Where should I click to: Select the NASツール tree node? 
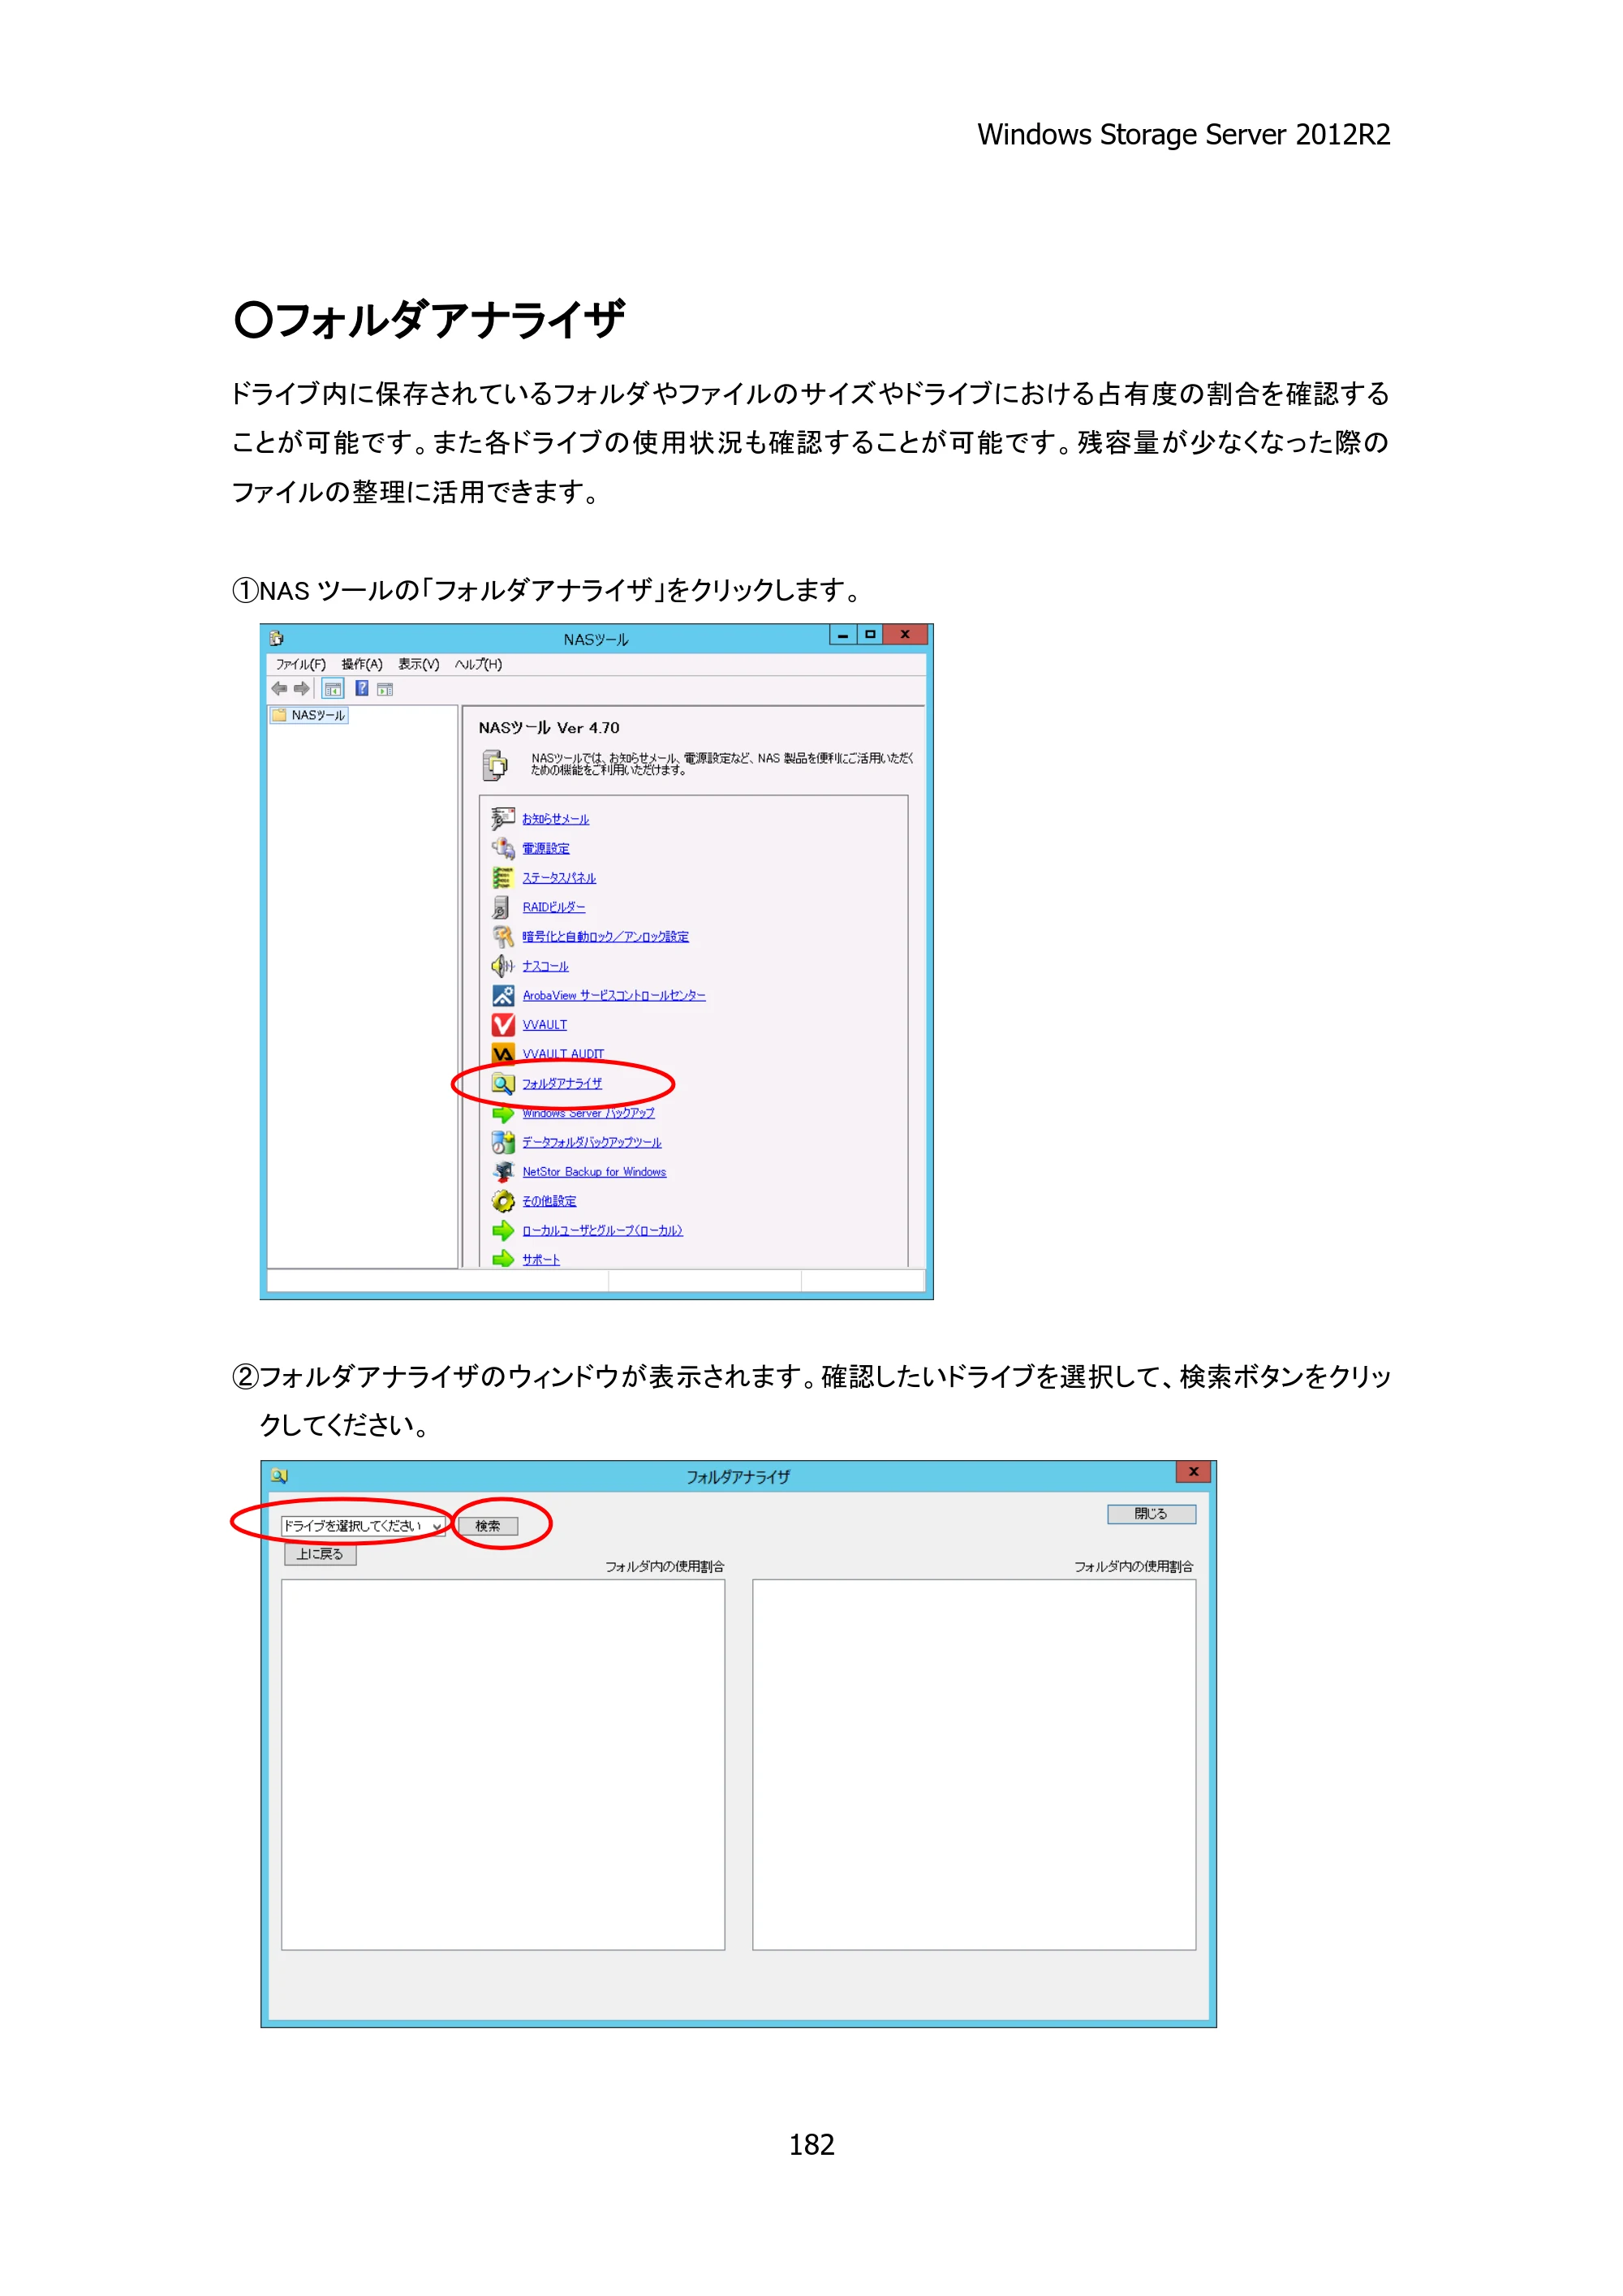[x=308, y=715]
